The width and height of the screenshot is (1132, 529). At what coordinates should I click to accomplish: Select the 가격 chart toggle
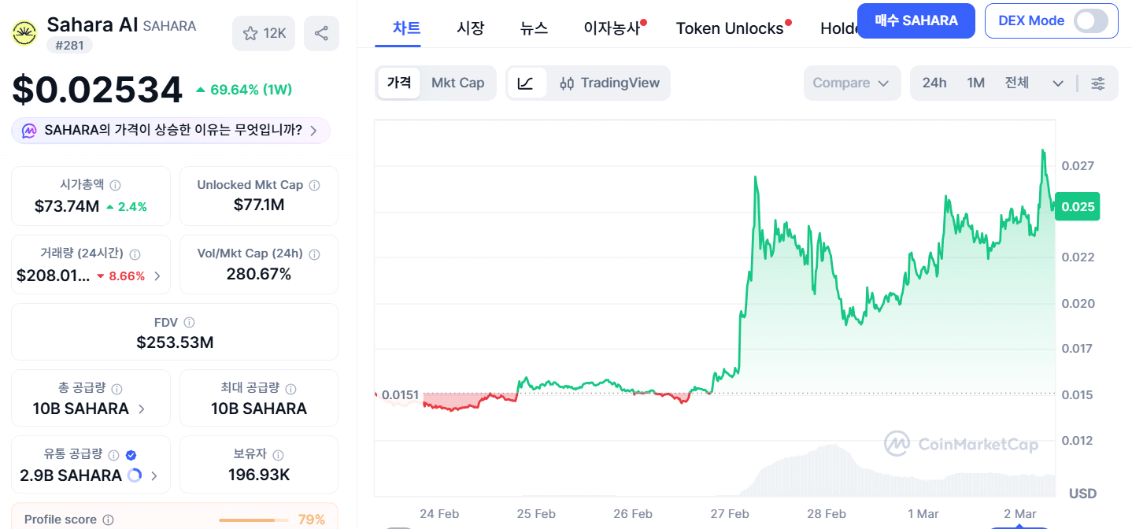click(x=399, y=82)
